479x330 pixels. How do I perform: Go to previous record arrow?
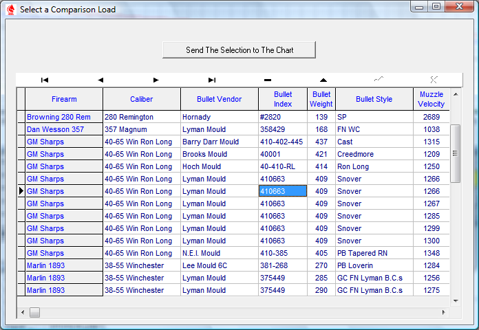(100, 80)
